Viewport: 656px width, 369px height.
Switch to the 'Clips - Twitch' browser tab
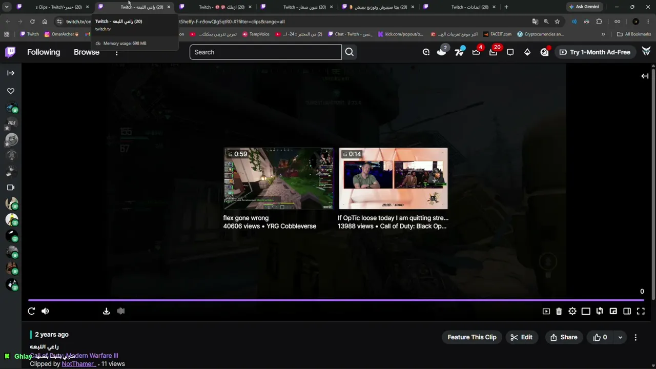(53, 7)
